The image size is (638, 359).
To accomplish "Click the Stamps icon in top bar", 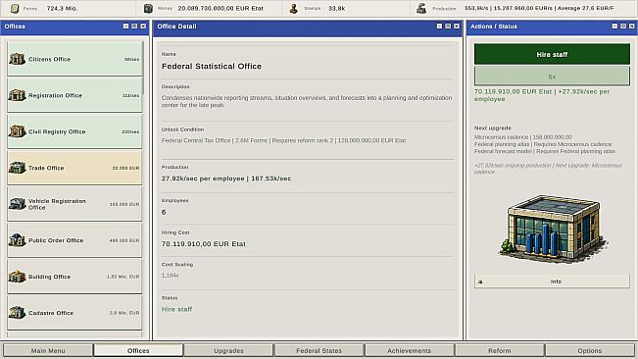I will pyautogui.click(x=293, y=8).
